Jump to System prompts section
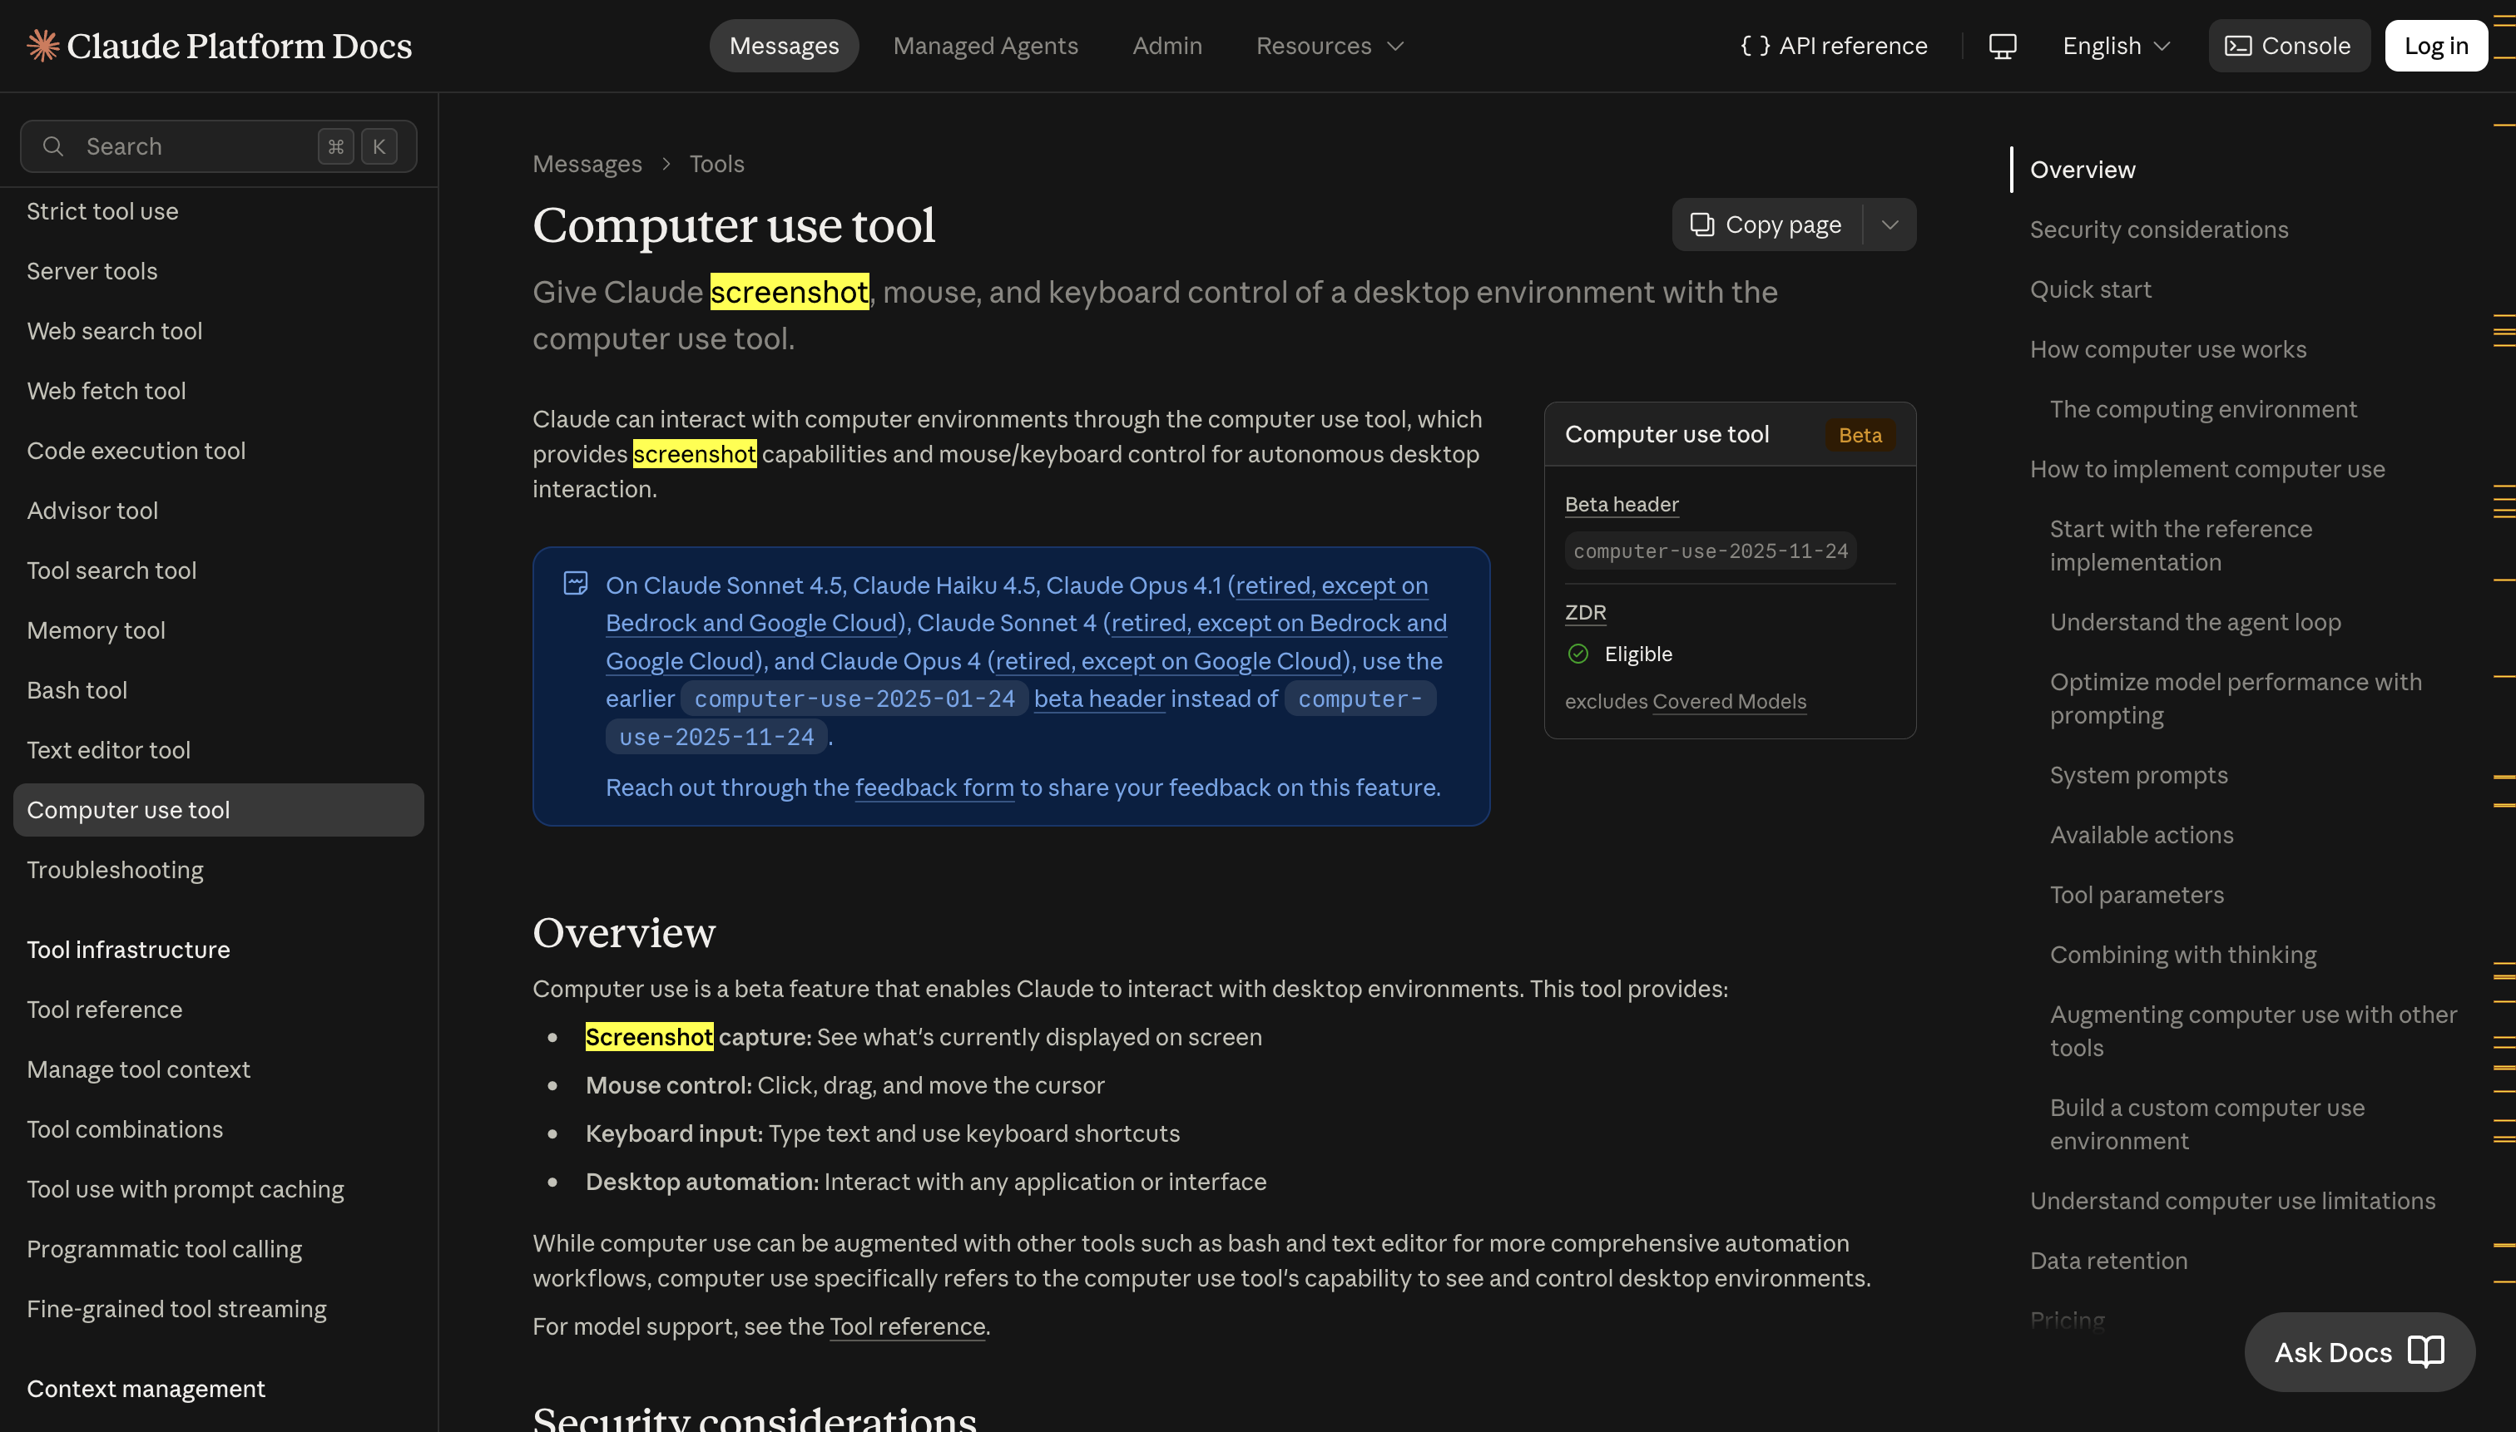The image size is (2516, 1432). tap(2138, 776)
